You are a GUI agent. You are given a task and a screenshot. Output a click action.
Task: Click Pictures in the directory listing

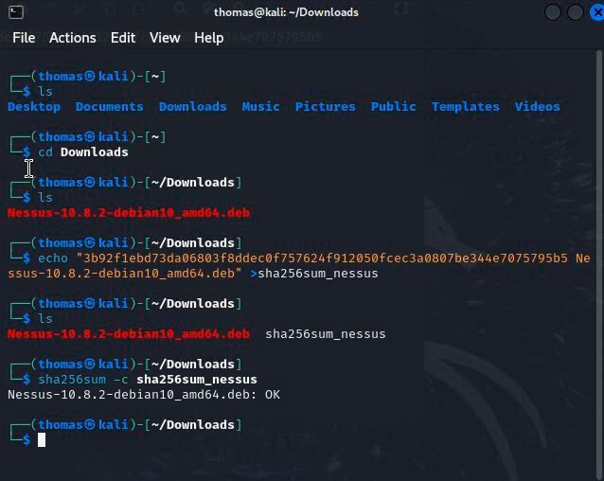pyautogui.click(x=326, y=107)
